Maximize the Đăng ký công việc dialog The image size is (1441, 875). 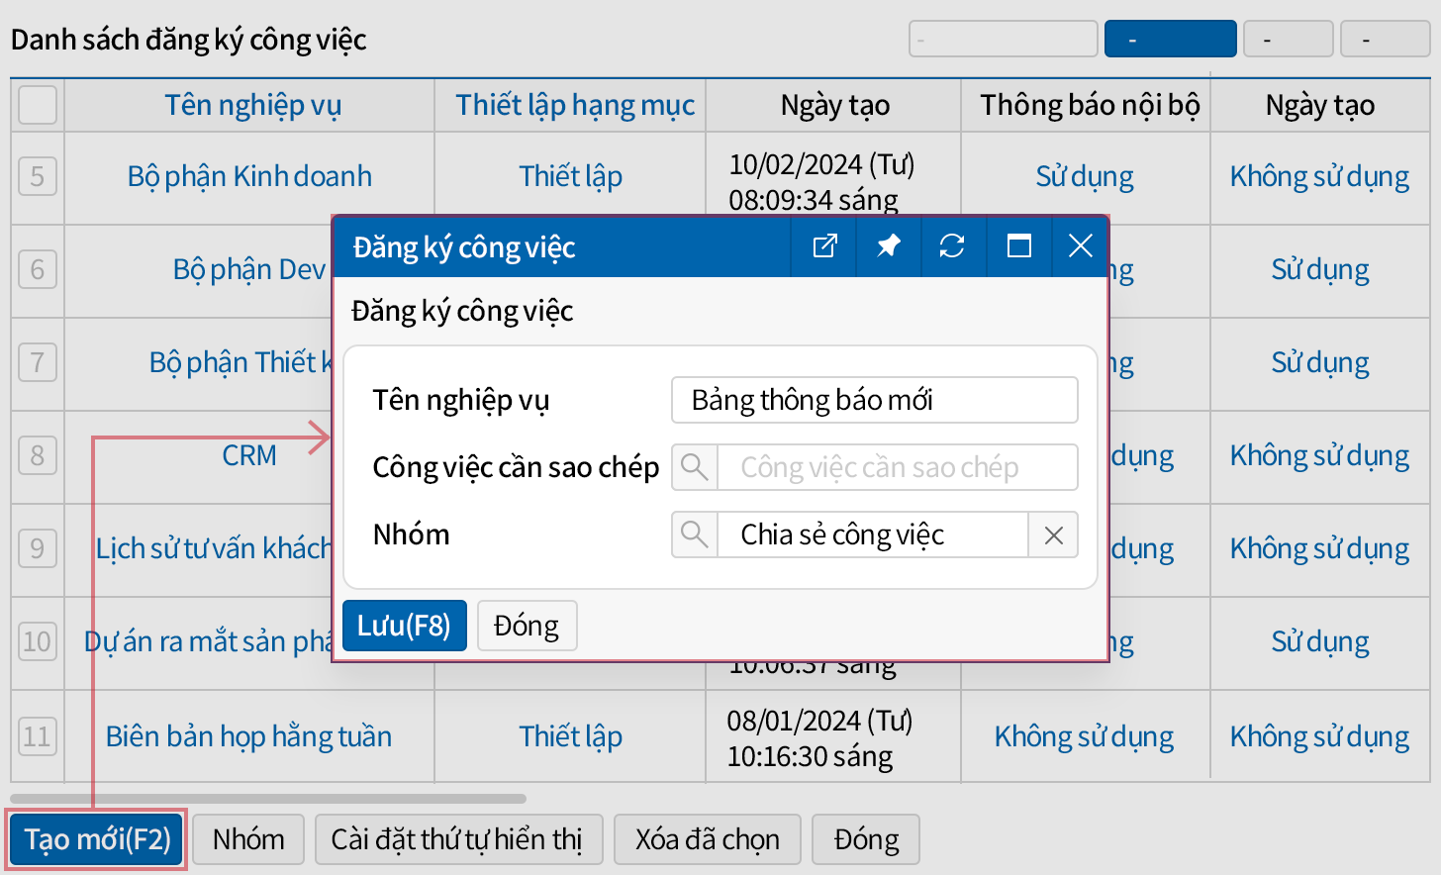(1018, 246)
